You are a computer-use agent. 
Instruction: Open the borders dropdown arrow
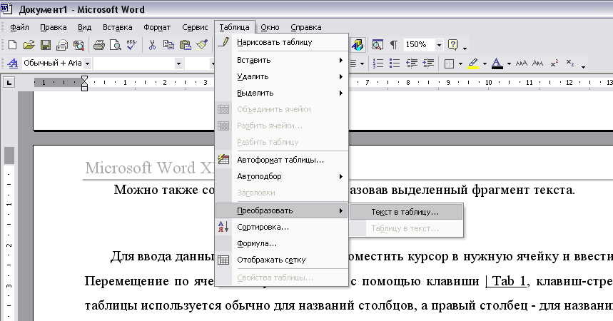pos(460,63)
